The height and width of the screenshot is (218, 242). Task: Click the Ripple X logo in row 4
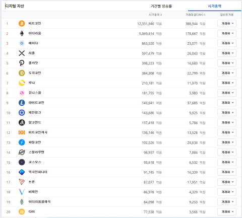point(22,53)
